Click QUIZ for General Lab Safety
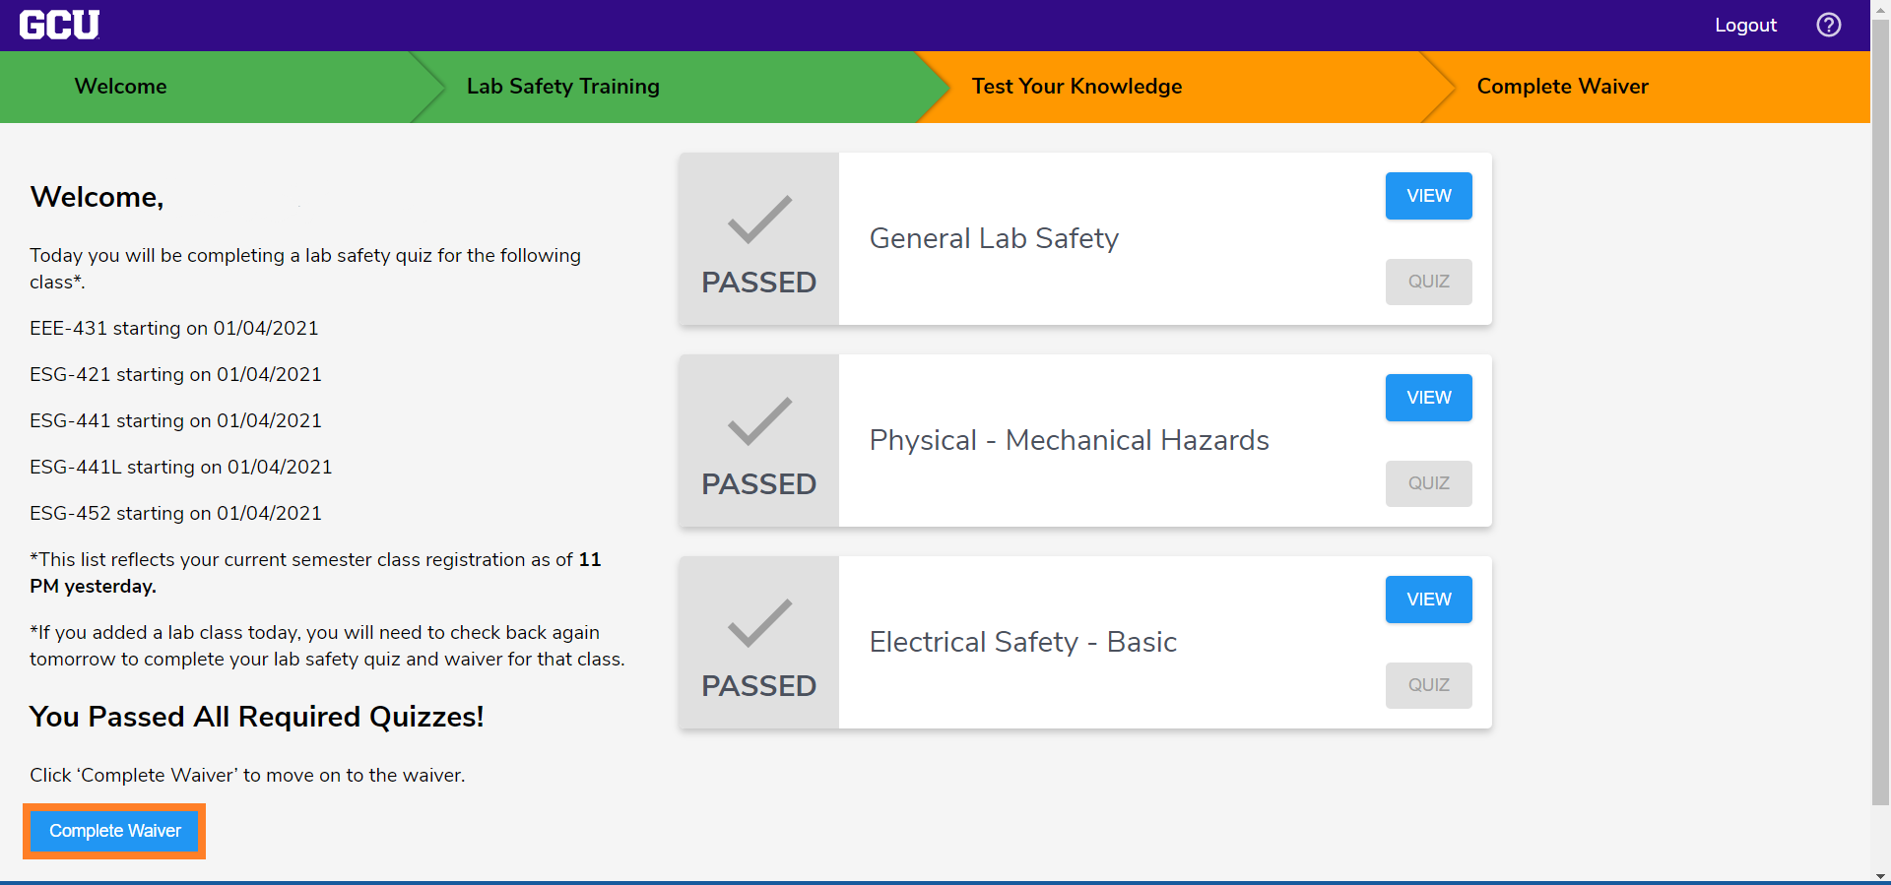This screenshot has width=1891, height=885. click(1428, 282)
